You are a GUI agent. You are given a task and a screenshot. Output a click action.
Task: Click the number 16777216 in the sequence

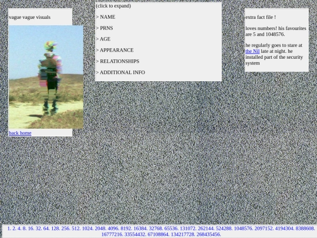pyautogui.click(x=112, y=234)
